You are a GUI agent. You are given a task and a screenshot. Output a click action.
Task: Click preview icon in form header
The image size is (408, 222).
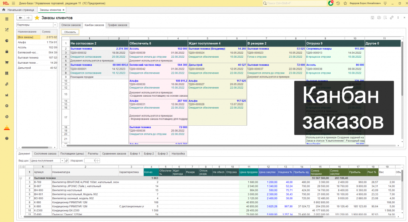(x=385, y=18)
